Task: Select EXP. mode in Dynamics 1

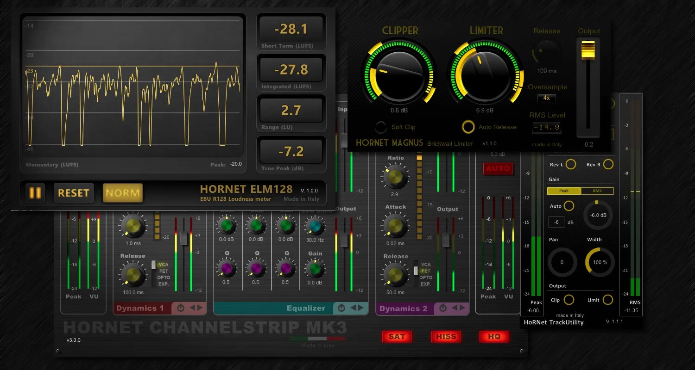Action: [x=164, y=284]
